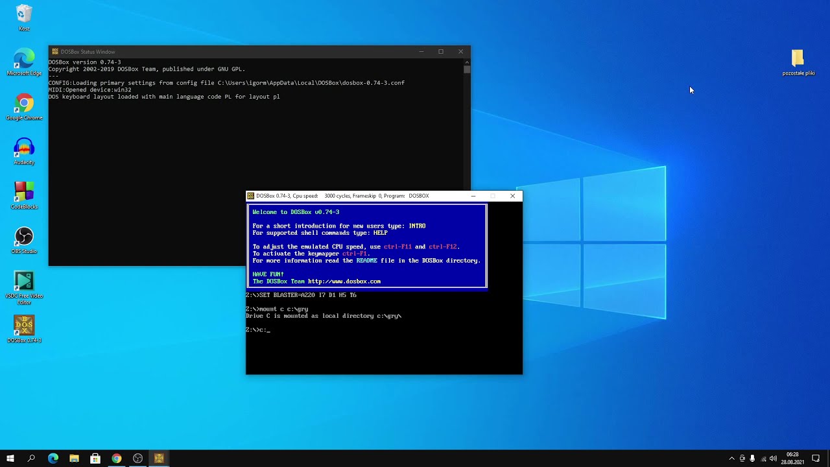Minimize the DOSBox emulator window

(473, 196)
